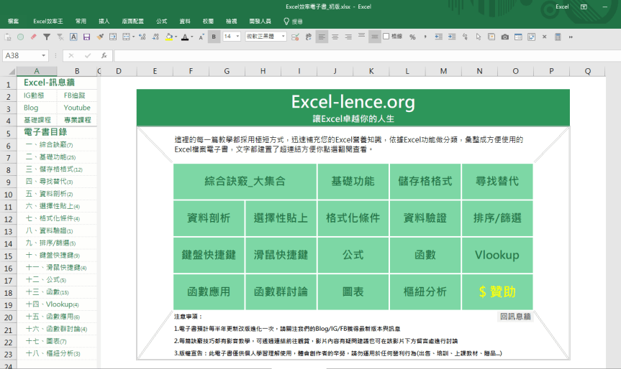
Task: Align text to the left
Action: point(322,37)
